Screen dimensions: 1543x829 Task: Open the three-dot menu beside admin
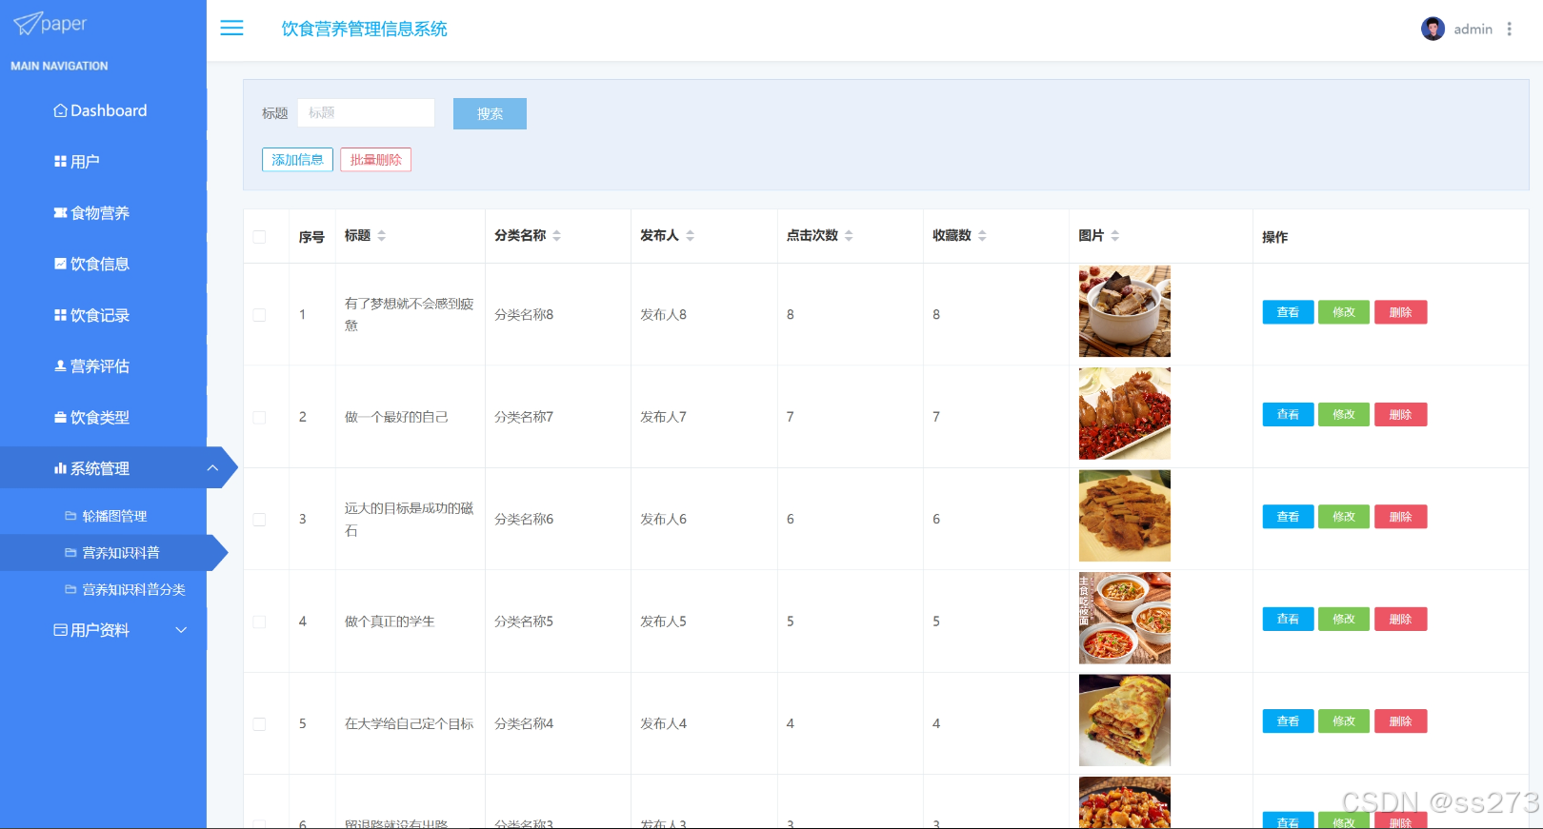point(1509,30)
